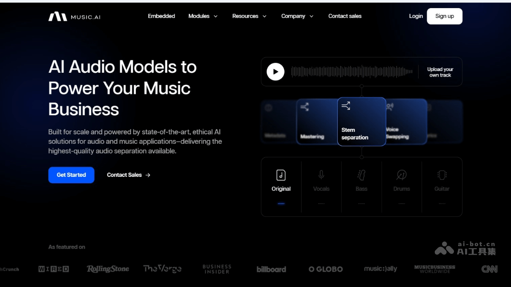The image size is (511, 287).
Task: Enable the Guitar stem playback
Action: (442, 203)
